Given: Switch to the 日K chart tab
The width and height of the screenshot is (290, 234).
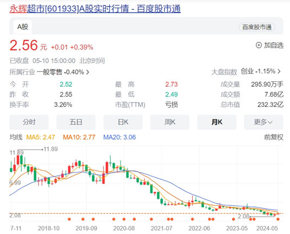Looking at the screenshot, I should pyautogui.click(x=123, y=122).
